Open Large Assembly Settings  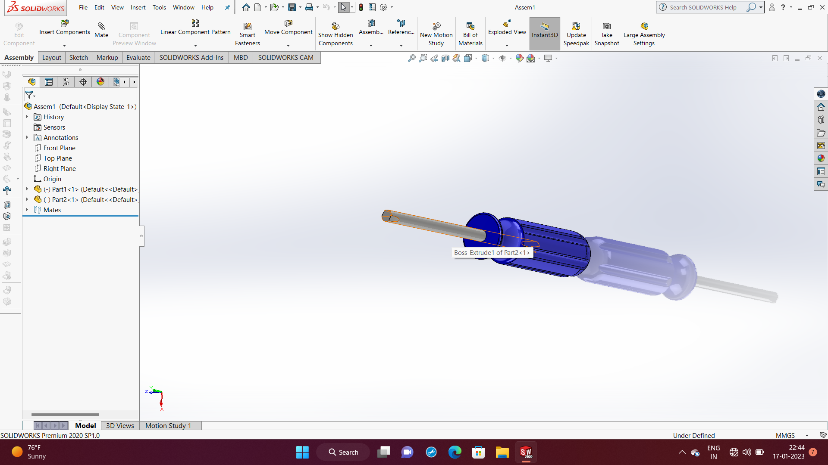(644, 34)
